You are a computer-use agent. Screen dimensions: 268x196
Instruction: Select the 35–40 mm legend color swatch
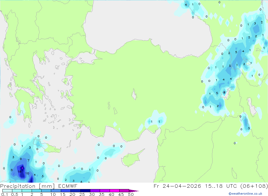coord(105,191)
